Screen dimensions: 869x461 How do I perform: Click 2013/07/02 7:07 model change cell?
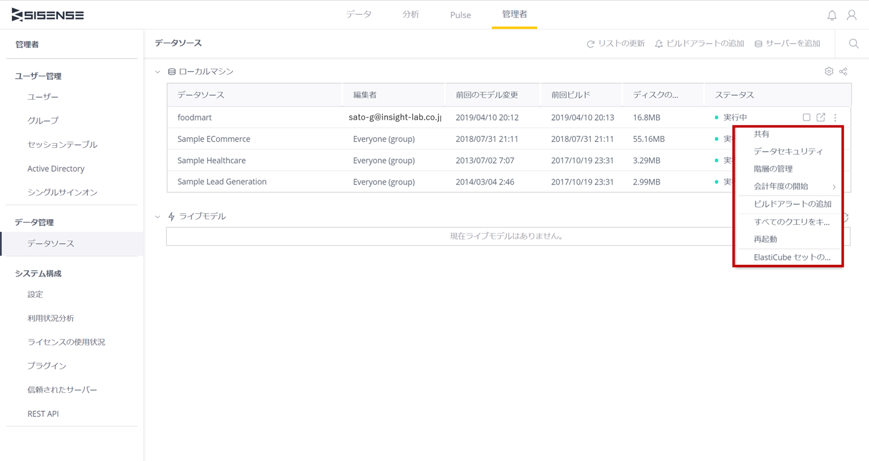click(485, 161)
